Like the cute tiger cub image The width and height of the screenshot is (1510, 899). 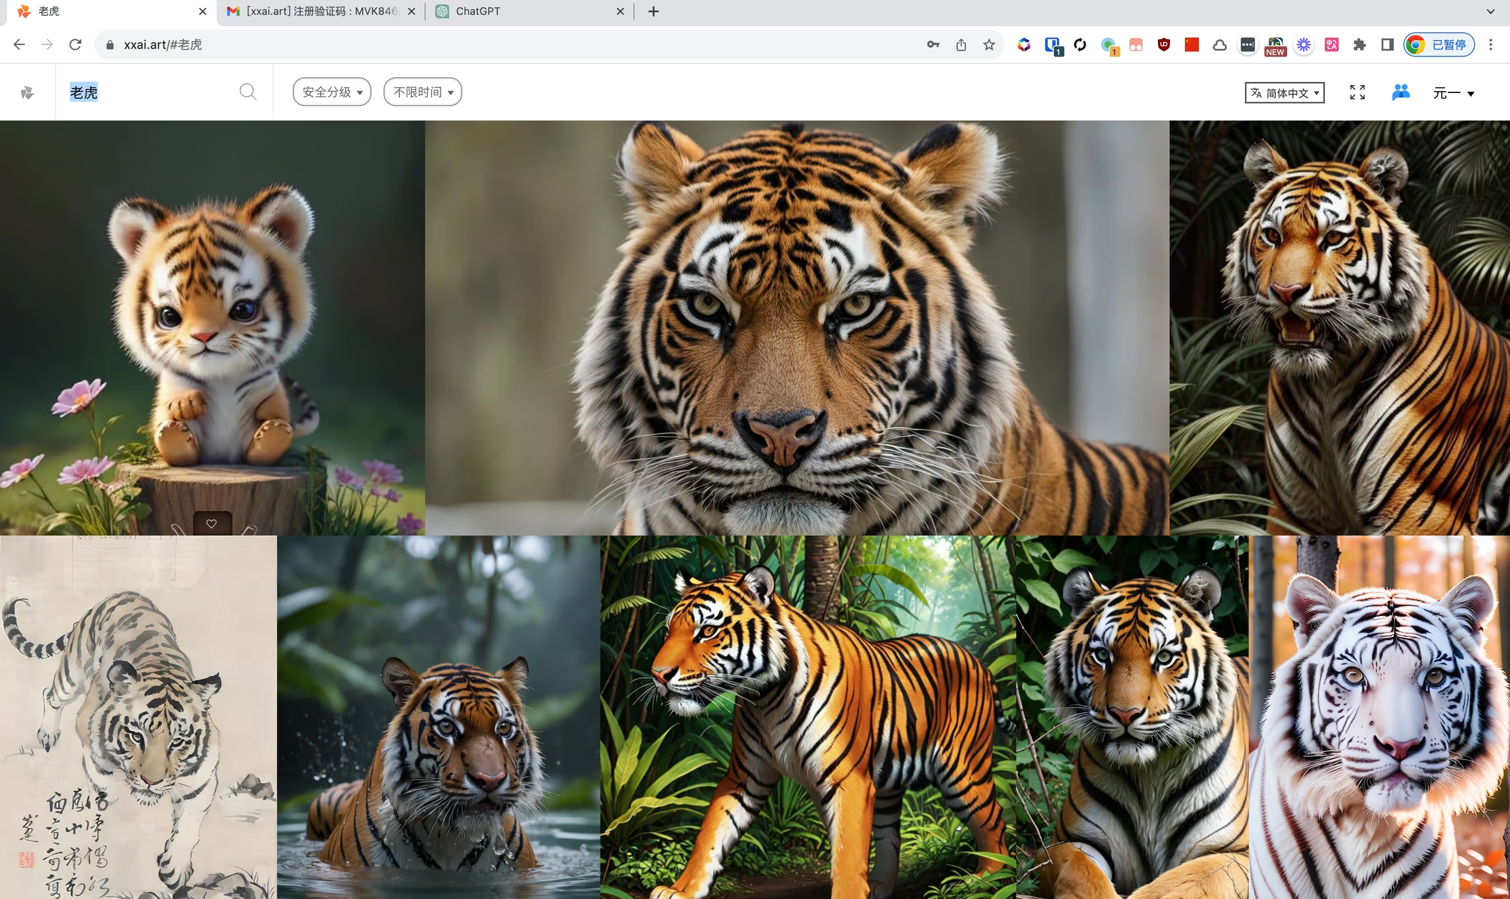pos(212,524)
